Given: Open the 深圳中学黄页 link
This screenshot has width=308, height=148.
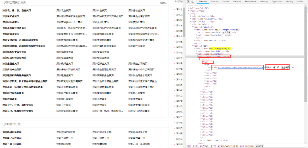Looking at the screenshot, I should point(135,99).
